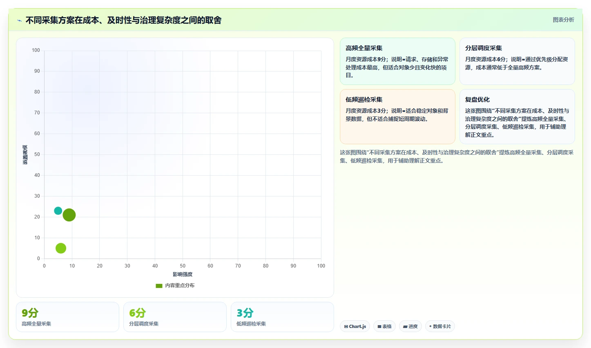Open the 复盘优化 card
This screenshot has height=348, width=591.
coord(517,117)
